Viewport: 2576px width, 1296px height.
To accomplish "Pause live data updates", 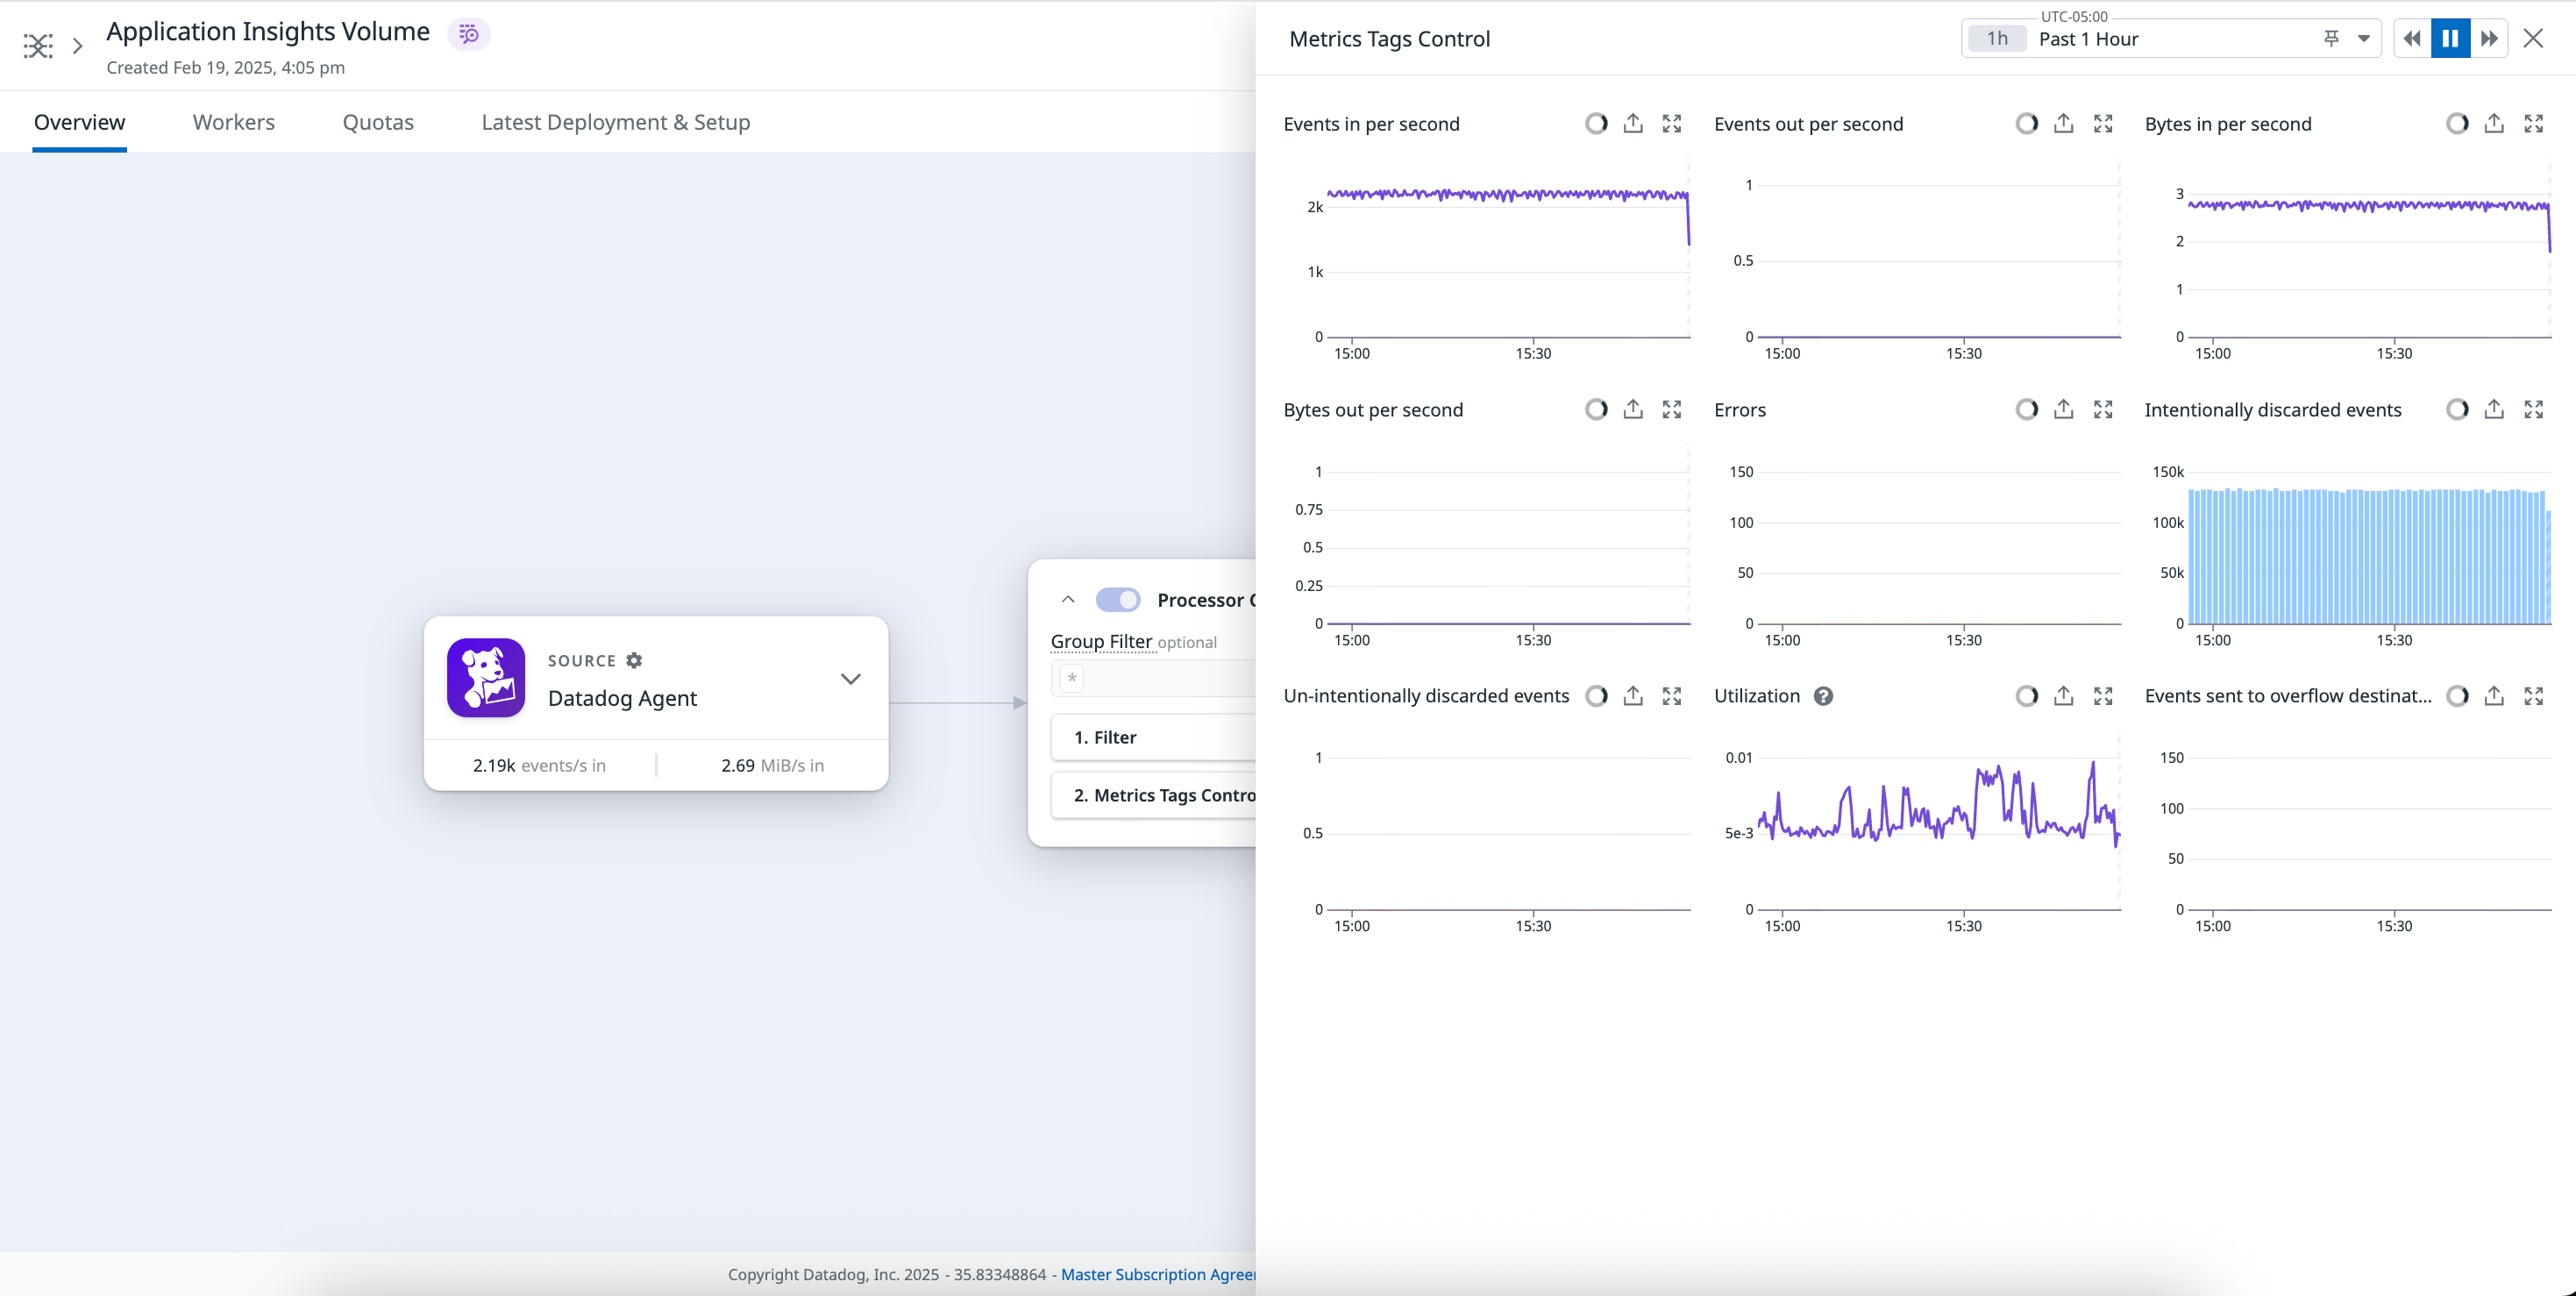I will pyautogui.click(x=2449, y=37).
